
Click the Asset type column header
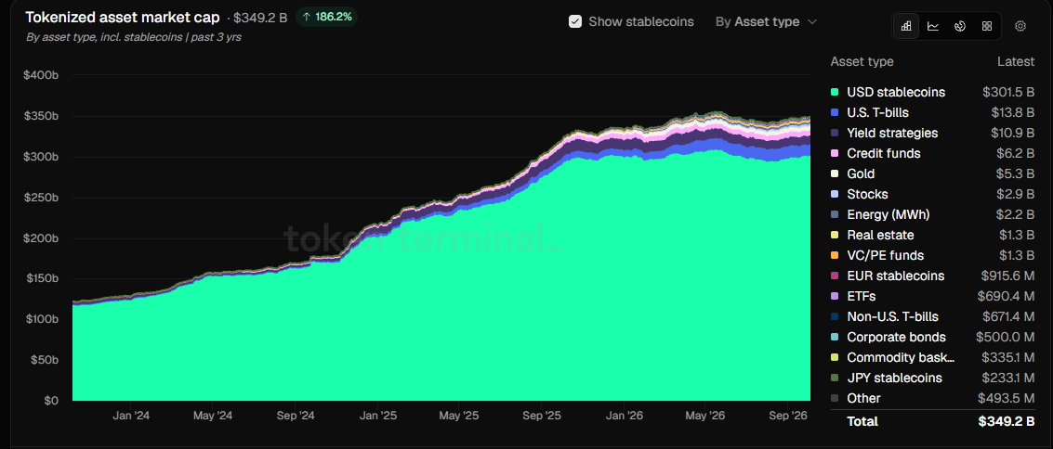(862, 61)
